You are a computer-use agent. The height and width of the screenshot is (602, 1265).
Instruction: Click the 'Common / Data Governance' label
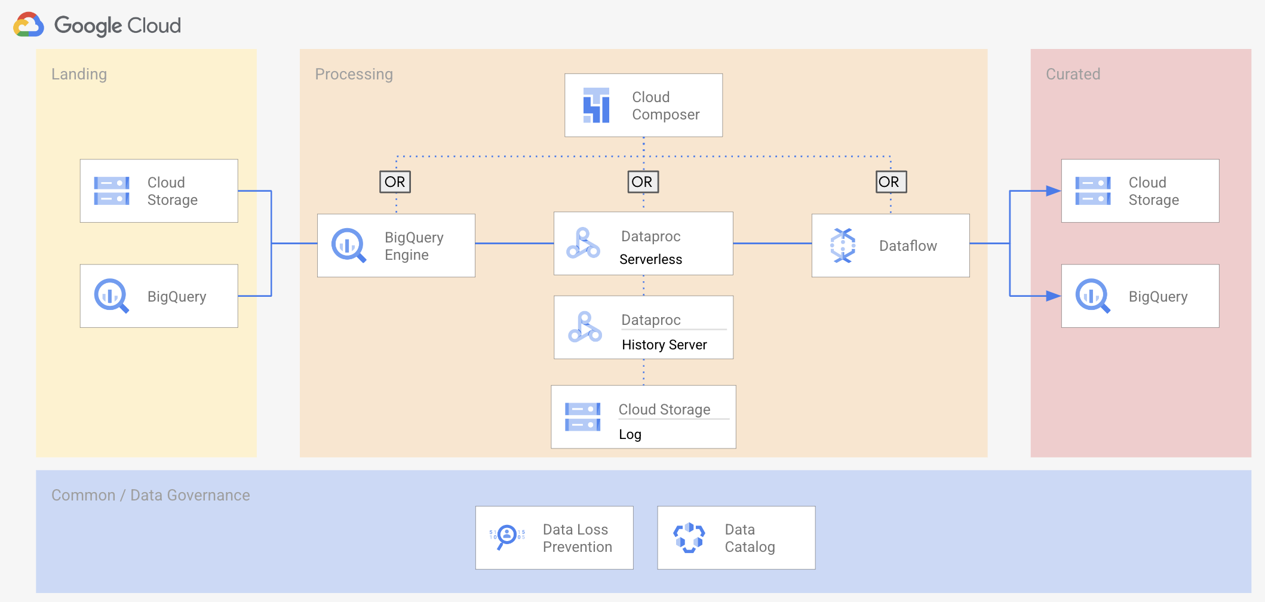pos(151,495)
